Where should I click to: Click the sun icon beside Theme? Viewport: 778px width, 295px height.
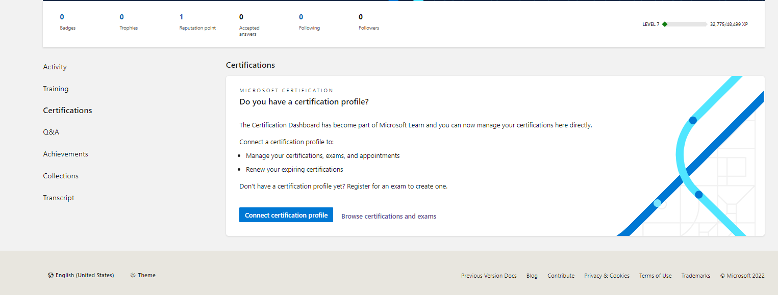[133, 275]
